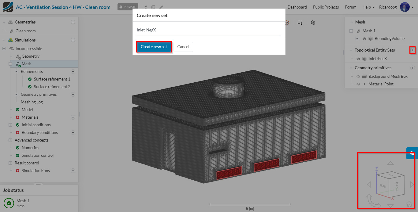
Task: Open the share project icon
Action: pos(145,7)
